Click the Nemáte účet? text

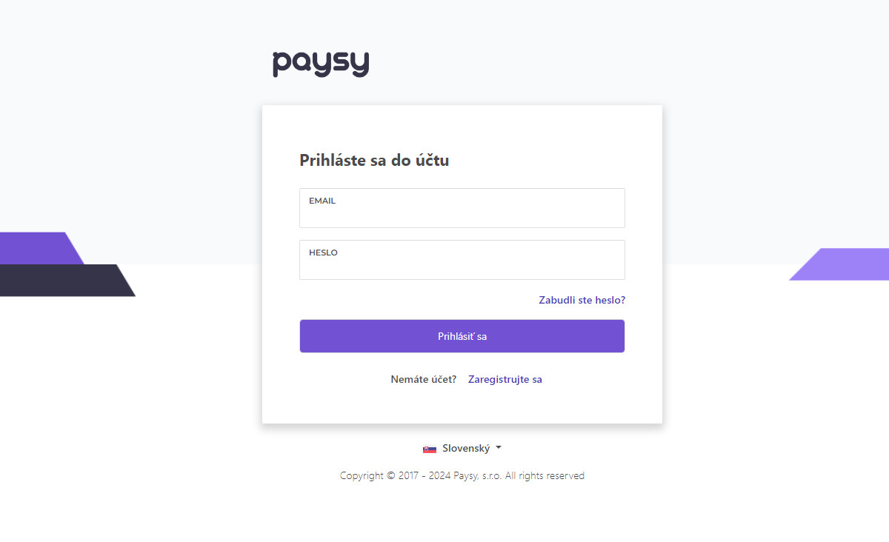click(x=424, y=379)
